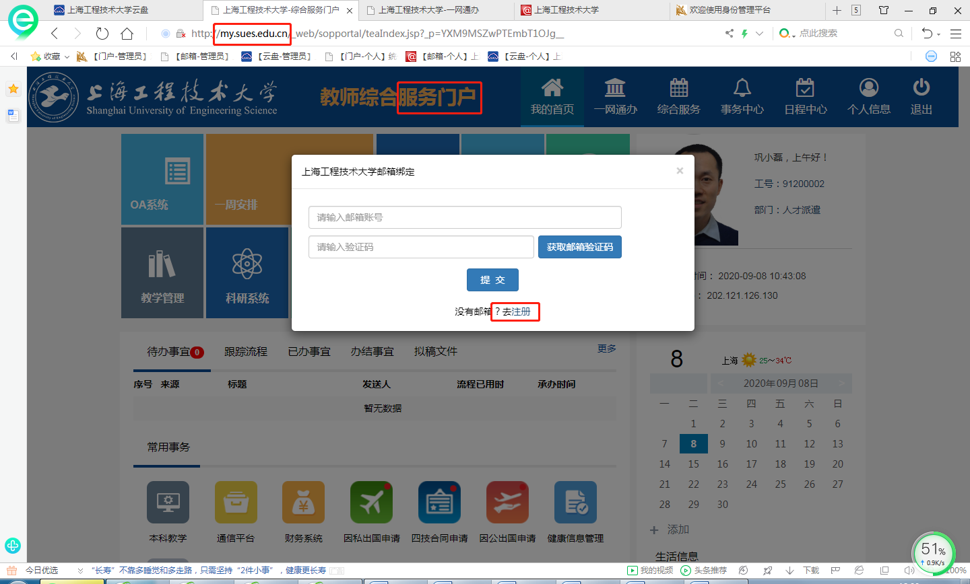The image size is (970, 584).
Task: Click 获取邮箱验证码 button
Action: pyautogui.click(x=580, y=247)
